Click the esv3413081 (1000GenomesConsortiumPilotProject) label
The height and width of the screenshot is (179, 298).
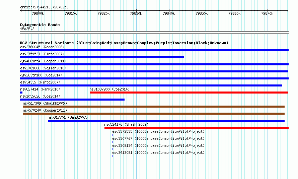158,153
